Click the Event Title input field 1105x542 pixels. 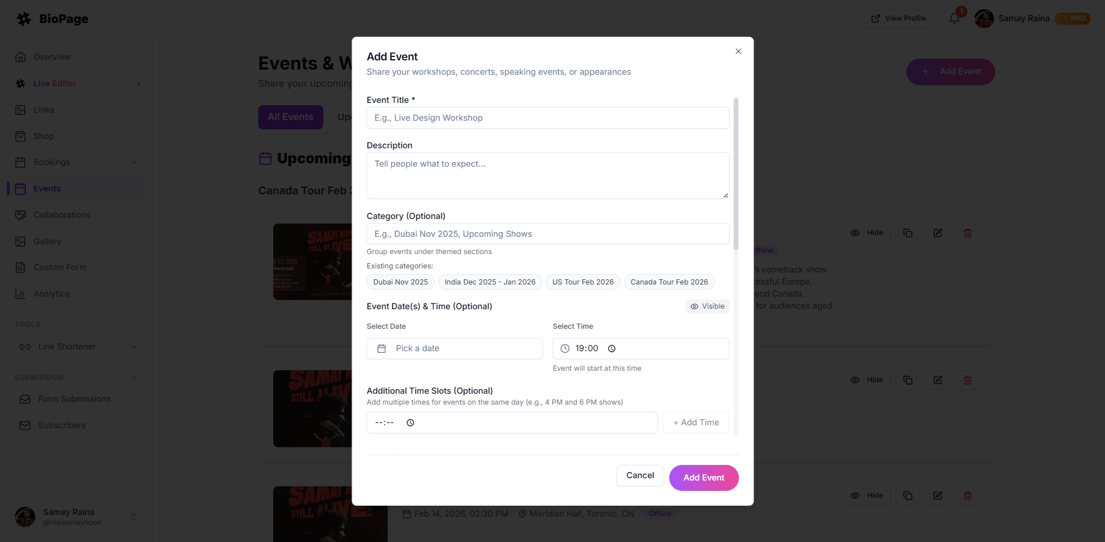point(548,118)
